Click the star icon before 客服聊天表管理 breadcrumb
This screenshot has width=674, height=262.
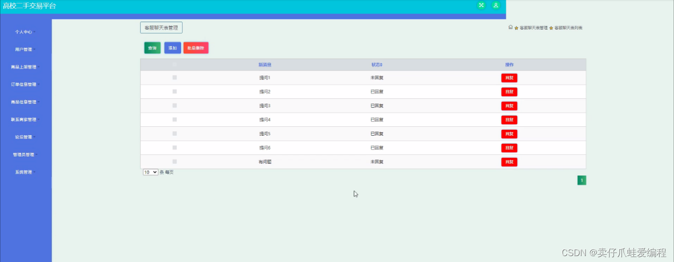(516, 28)
